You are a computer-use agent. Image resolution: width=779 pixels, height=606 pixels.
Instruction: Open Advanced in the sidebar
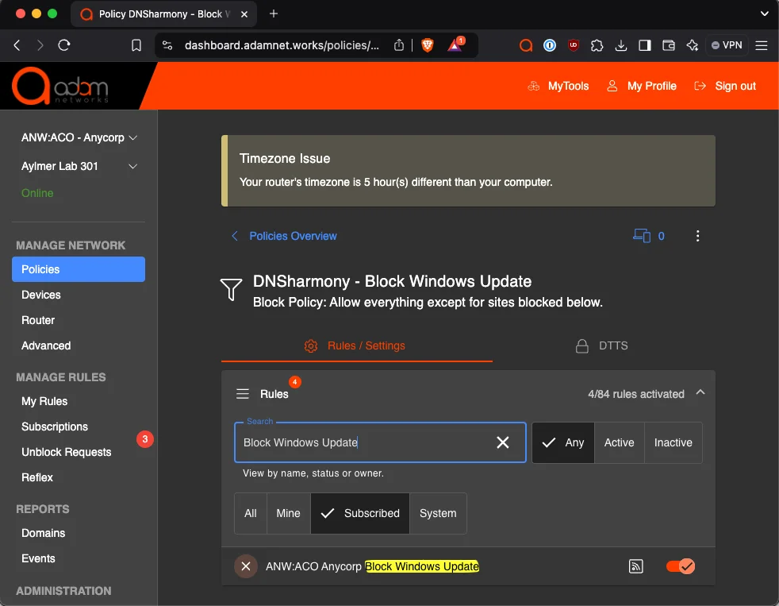pyautogui.click(x=46, y=345)
